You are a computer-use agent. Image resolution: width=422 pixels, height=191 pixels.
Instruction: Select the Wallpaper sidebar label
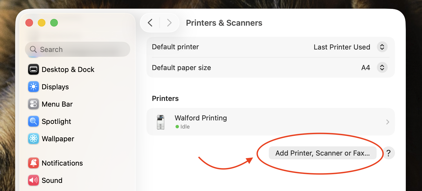coord(58,139)
